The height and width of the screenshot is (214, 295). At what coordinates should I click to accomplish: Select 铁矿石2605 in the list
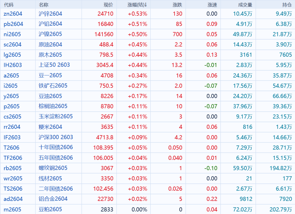(x=53, y=86)
